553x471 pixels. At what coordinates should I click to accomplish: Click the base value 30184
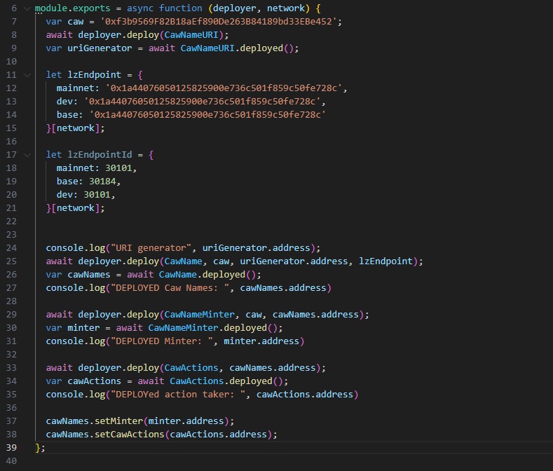click(x=102, y=182)
